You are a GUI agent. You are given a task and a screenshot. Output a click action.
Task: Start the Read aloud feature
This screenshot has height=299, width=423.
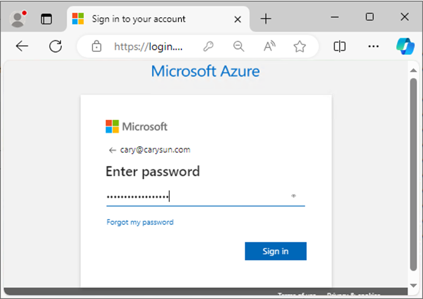(269, 46)
